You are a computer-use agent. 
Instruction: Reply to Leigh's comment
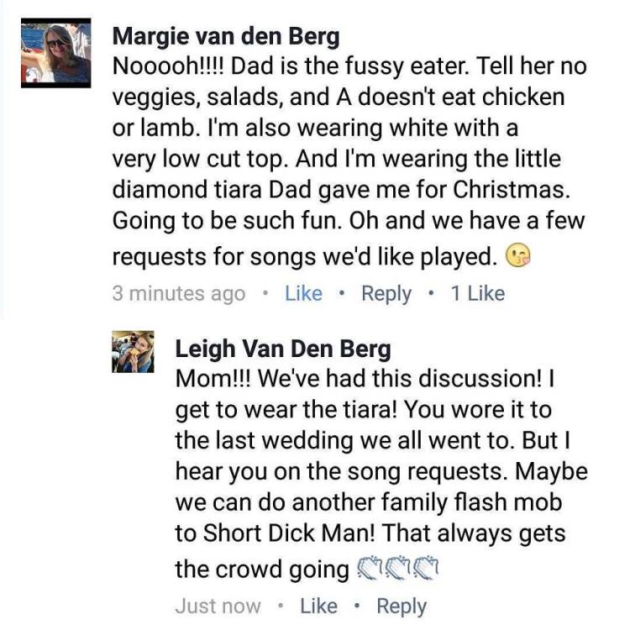(x=401, y=606)
